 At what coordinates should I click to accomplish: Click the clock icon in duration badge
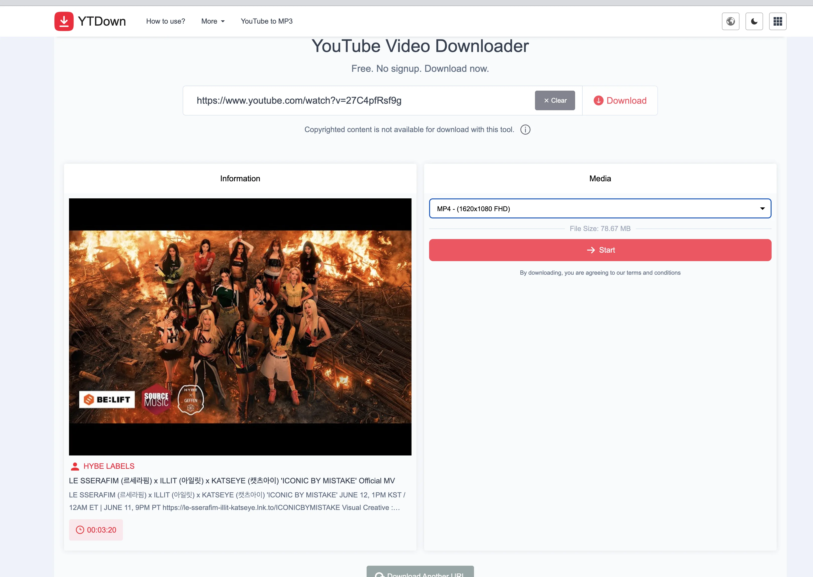(x=80, y=530)
